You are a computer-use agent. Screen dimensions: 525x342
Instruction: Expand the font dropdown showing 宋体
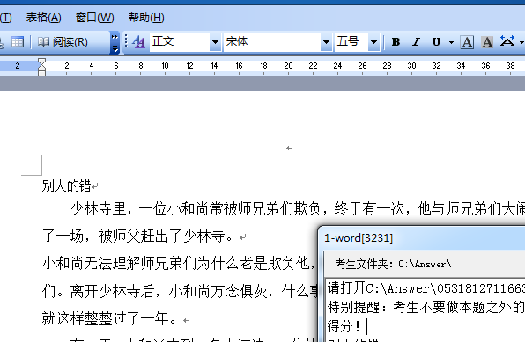click(326, 42)
